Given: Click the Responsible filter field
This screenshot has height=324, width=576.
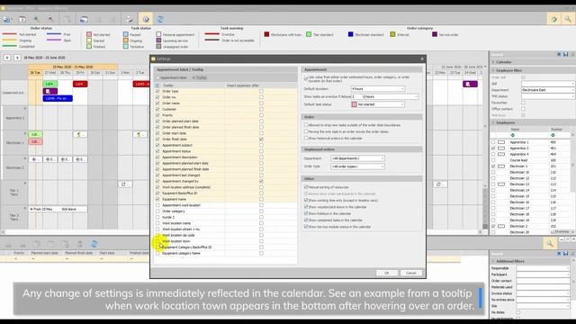Looking at the screenshot, I should tap(543, 268).
